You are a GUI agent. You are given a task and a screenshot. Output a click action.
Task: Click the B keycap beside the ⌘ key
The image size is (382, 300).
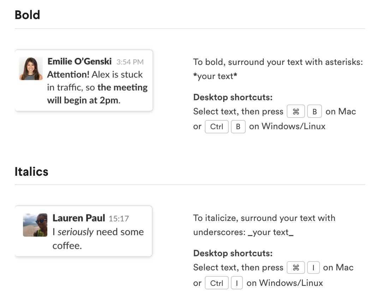[x=314, y=112]
